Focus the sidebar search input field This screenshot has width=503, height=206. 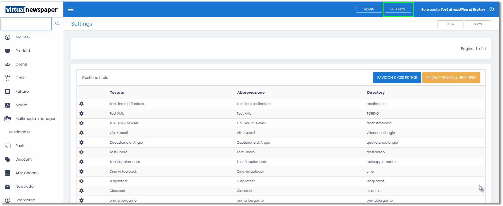point(26,24)
